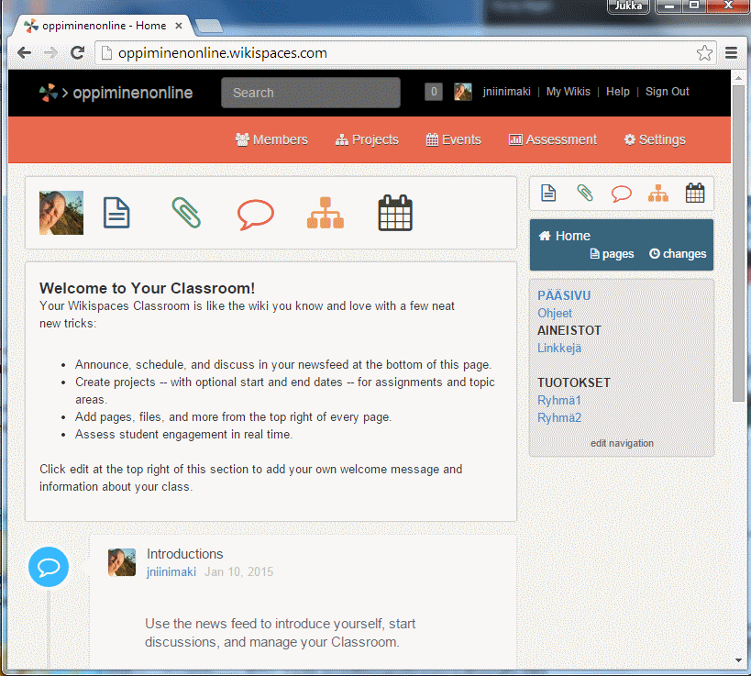Click the large calendar events icon
Image resolution: width=751 pixels, height=676 pixels.
point(395,213)
